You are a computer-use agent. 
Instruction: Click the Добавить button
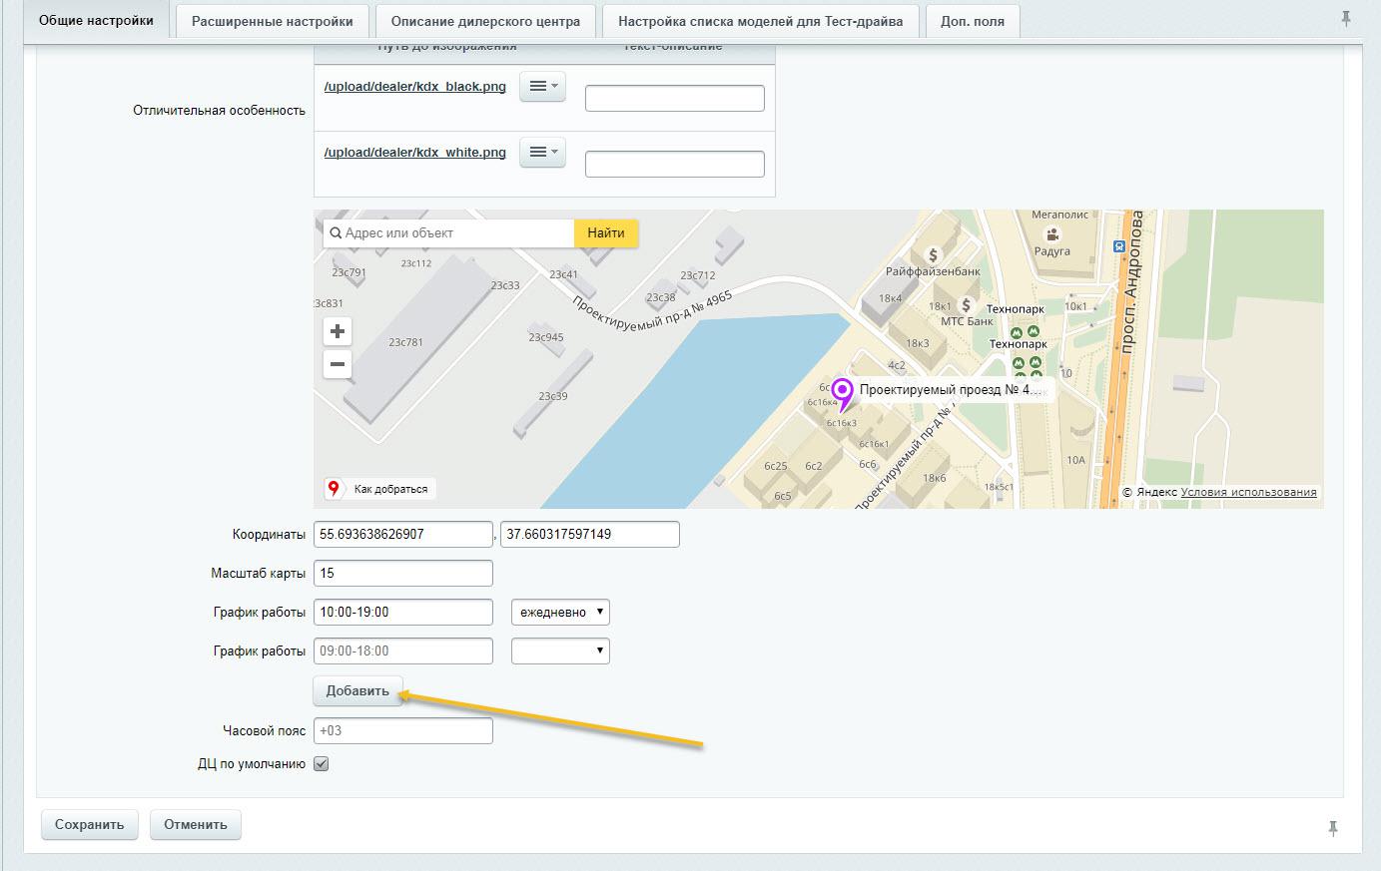tap(357, 691)
